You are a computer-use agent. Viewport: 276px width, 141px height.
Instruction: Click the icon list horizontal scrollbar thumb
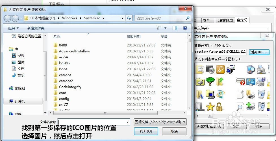[210, 116]
